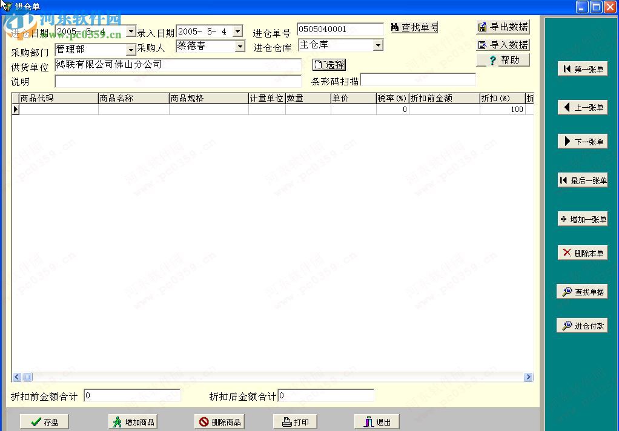The height and width of the screenshot is (431, 619).
Task: Click the 折扣(%) cell showing 100
Action: [x=503, y=110]
